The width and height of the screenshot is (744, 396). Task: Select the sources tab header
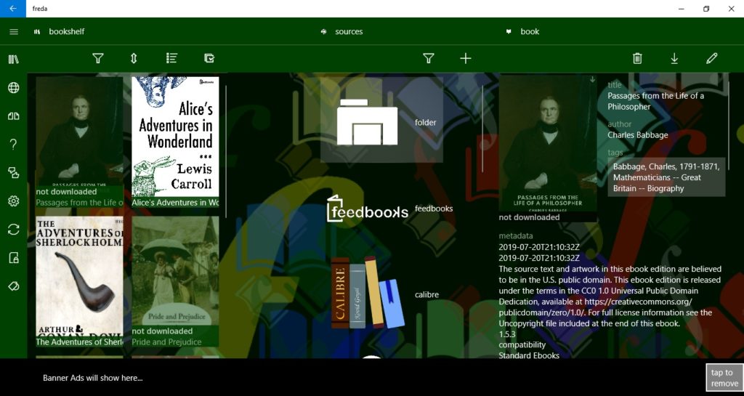(341, 32)
